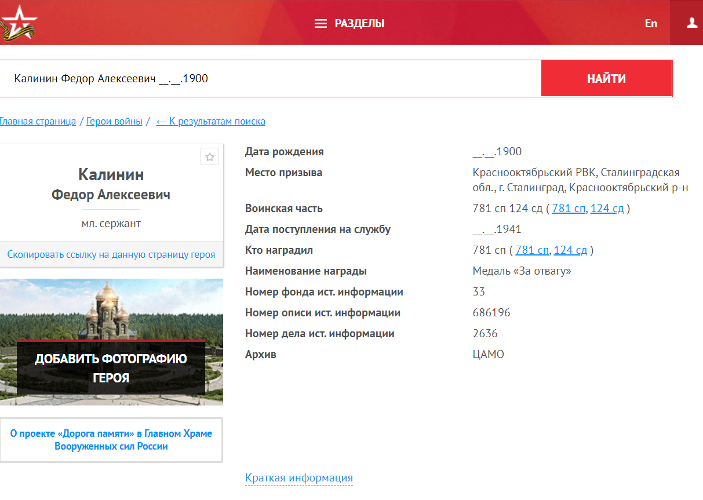Click the service entry date __.__.1941

coord(497,229)
